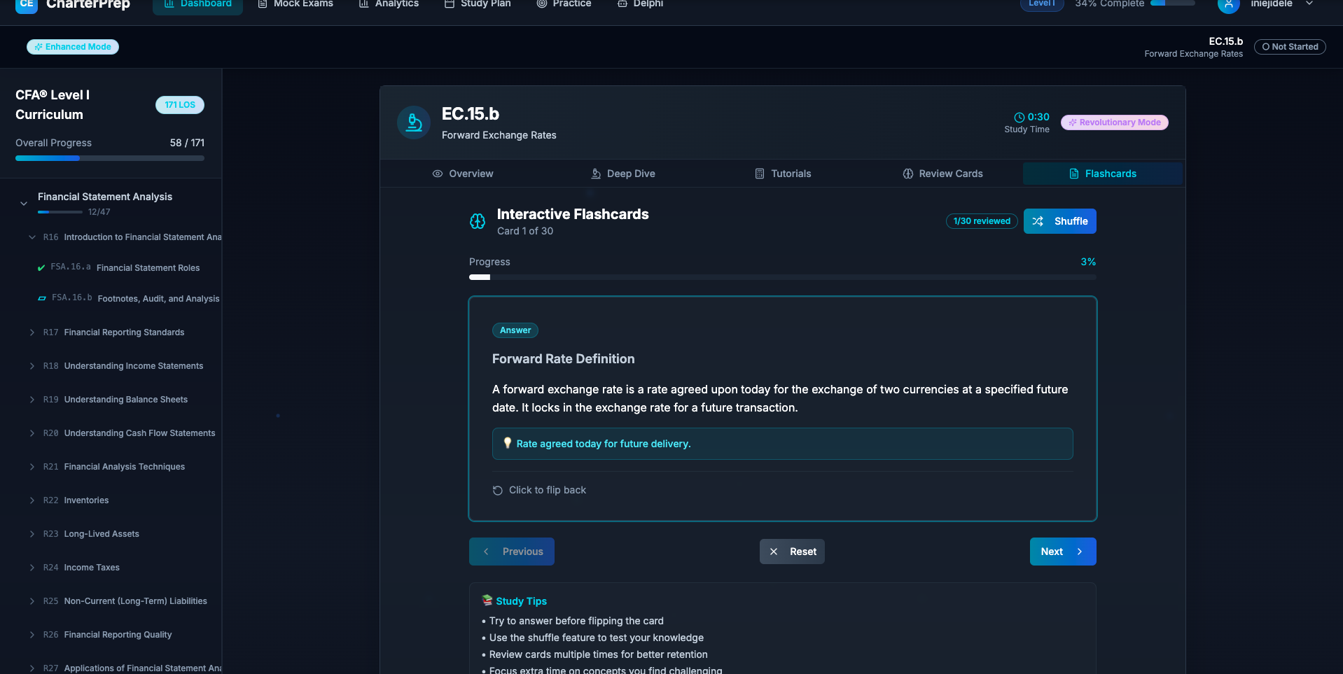Click the Level I badge
Image resolution: width=1343 pixels, height=674 pixels.
point(1041,4)
